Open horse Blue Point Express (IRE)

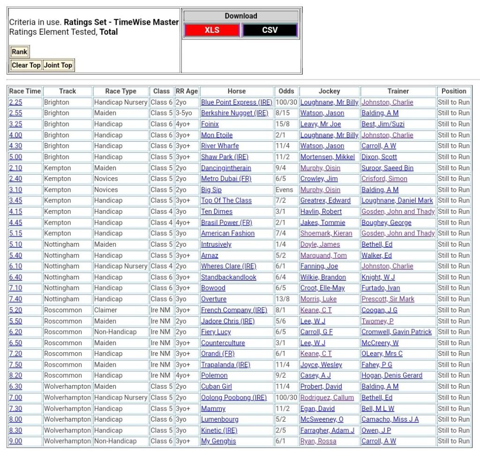(x=235, y=102)
